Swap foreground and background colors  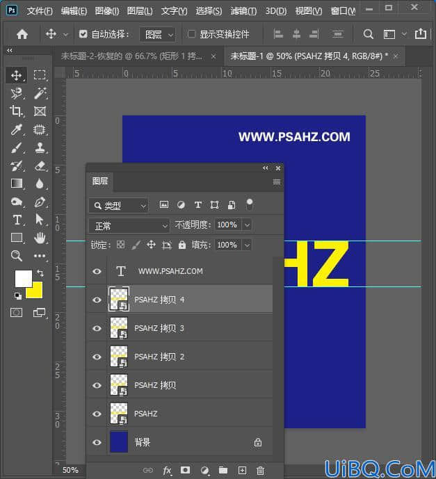pos(40,273)
